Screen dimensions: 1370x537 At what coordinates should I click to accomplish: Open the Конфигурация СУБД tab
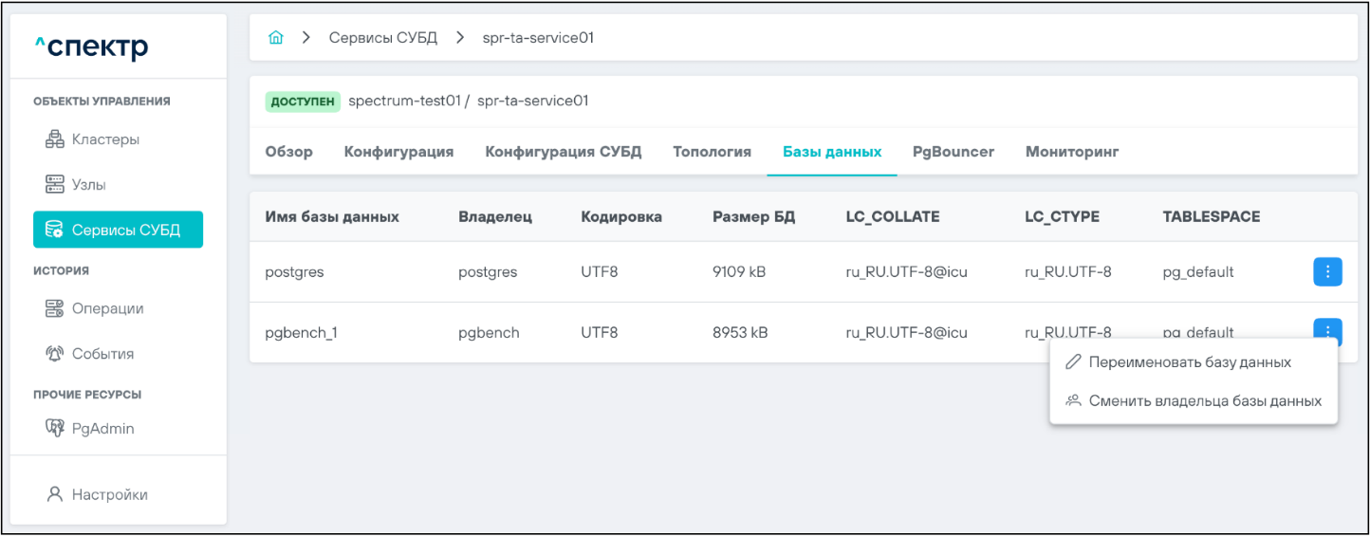[x=563, y=152]
